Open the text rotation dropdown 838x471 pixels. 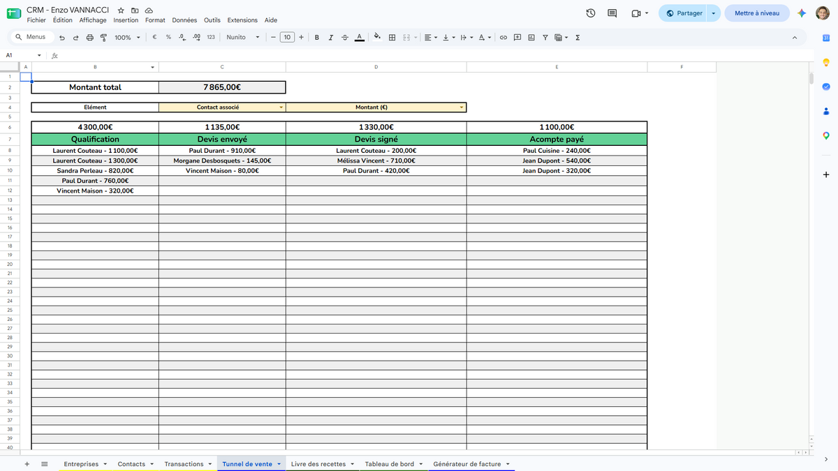[485, 37]
